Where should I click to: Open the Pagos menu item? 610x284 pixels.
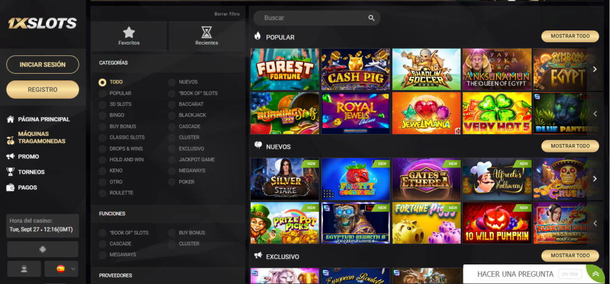coord(27,188)
